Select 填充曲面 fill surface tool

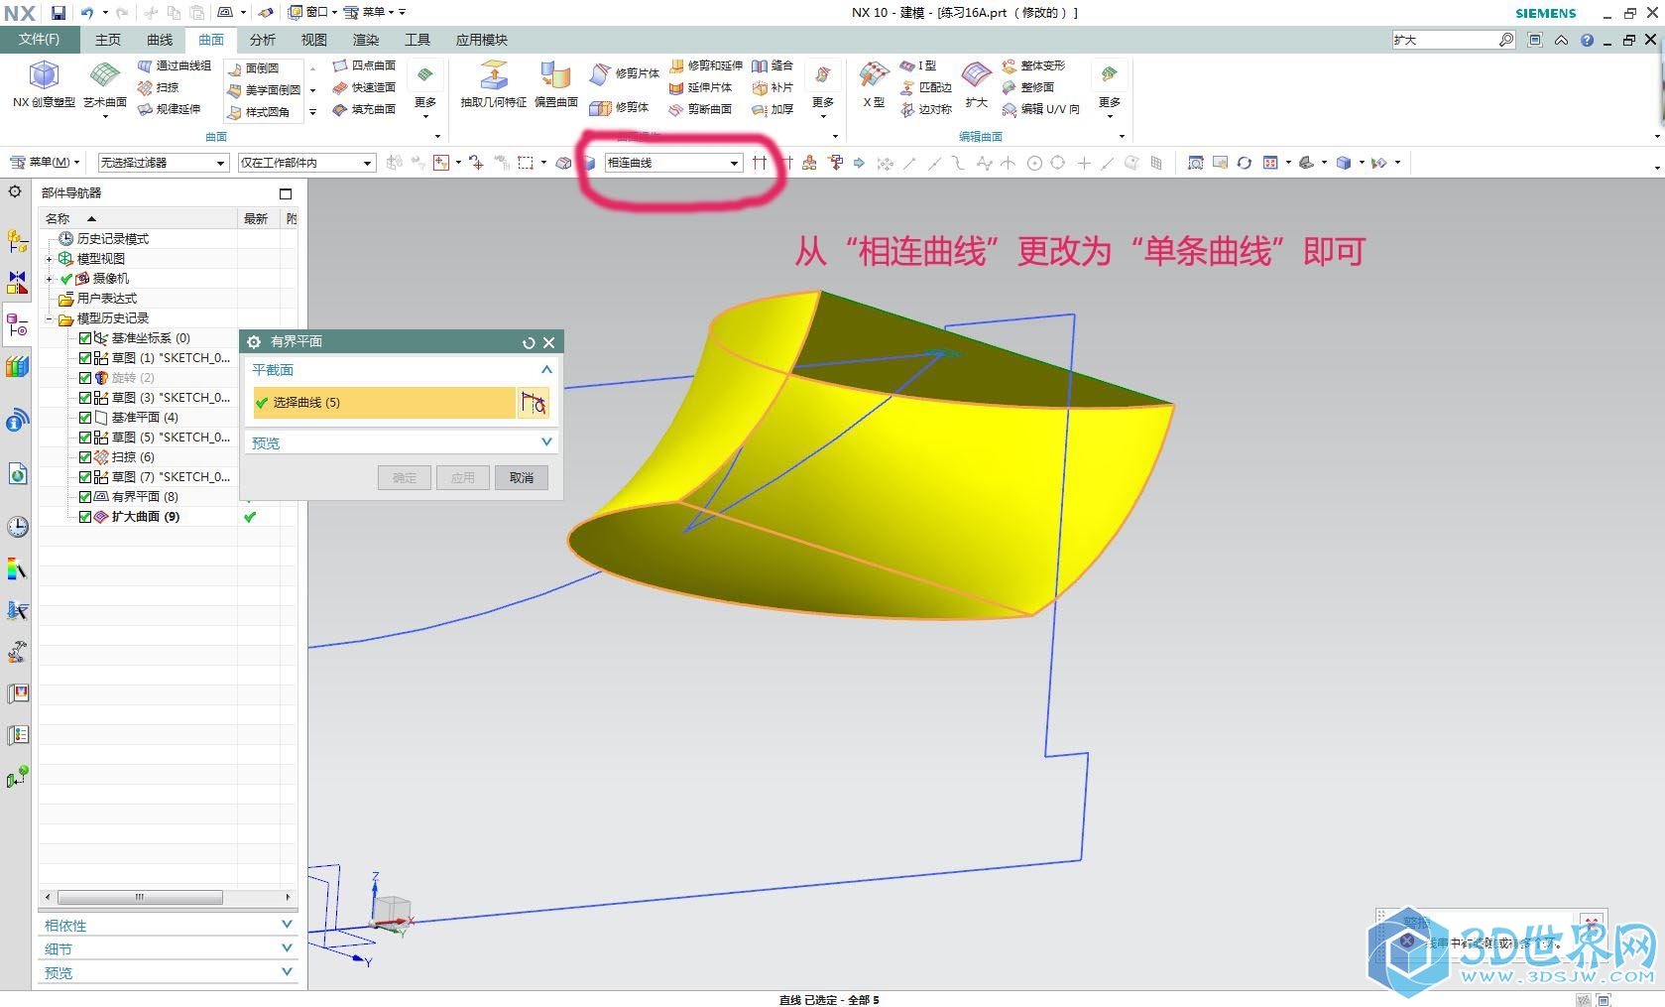364,109
